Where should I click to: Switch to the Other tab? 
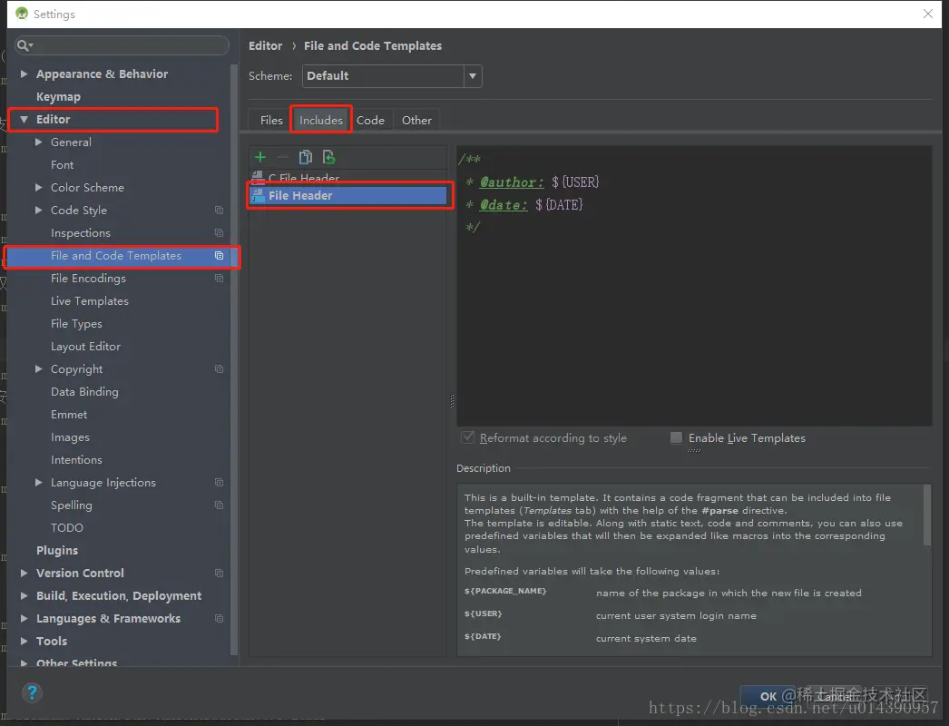click(x=416, y=120)
